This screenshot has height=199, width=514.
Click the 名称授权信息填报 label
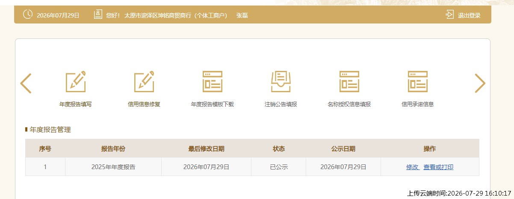(349, 104)
